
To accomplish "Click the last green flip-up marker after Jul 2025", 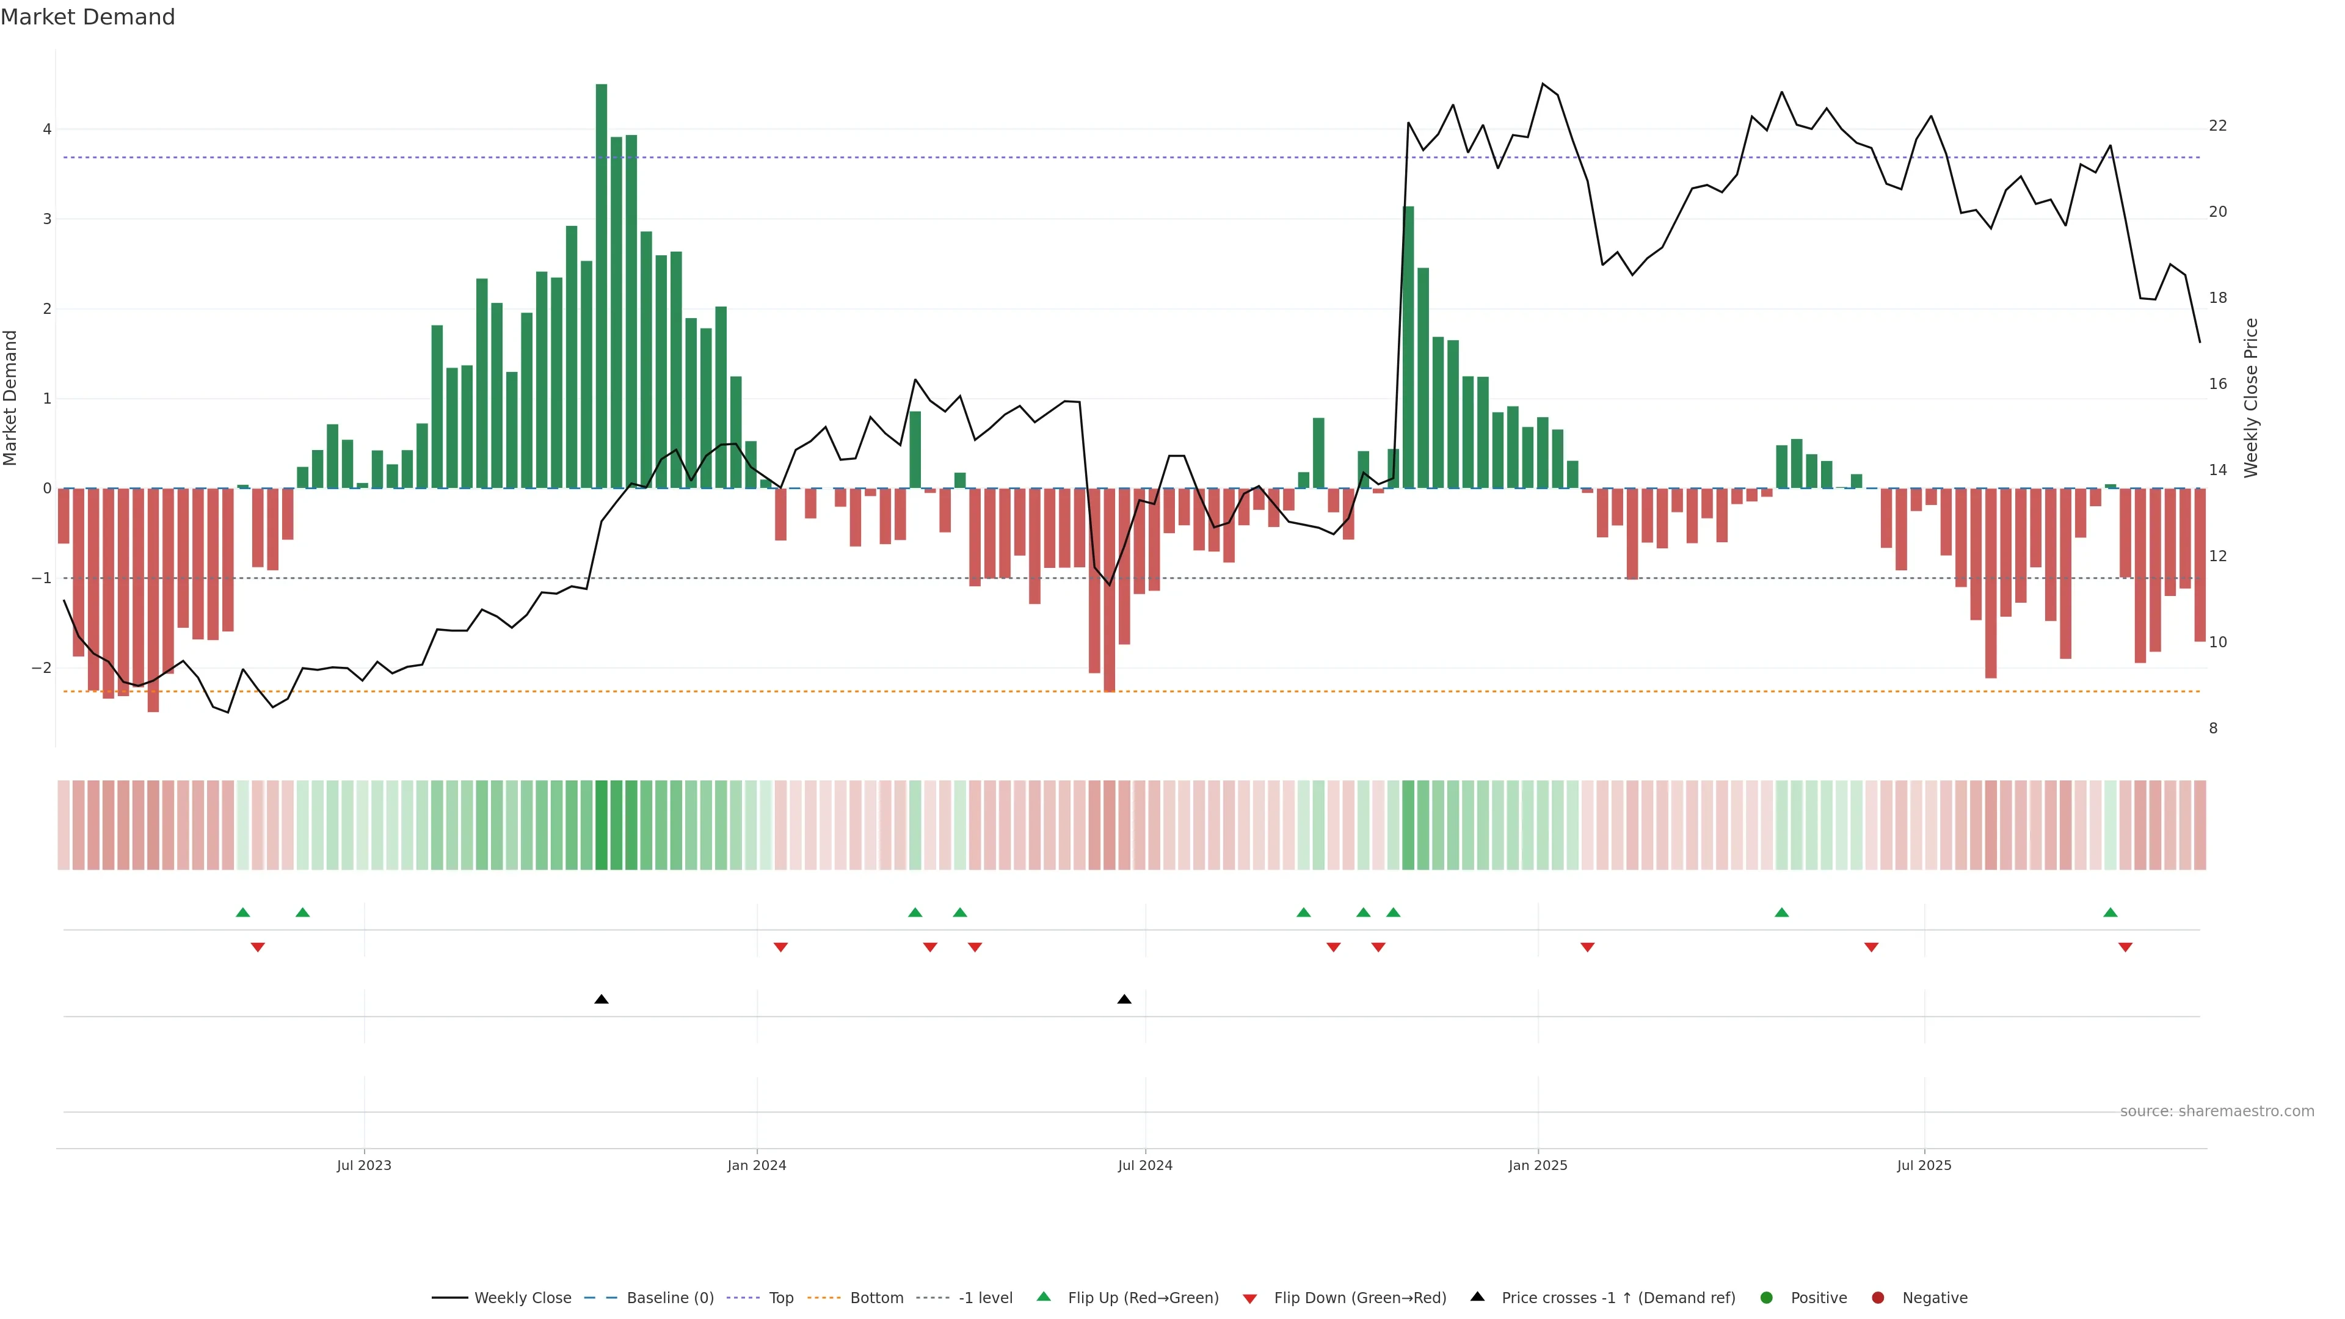I will [x=2110, y=912].
